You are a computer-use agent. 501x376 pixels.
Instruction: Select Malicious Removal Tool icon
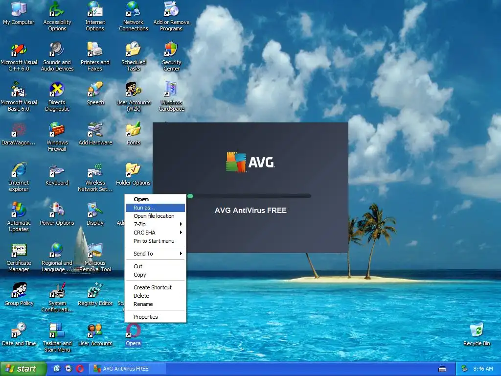[x=95, y=258]
